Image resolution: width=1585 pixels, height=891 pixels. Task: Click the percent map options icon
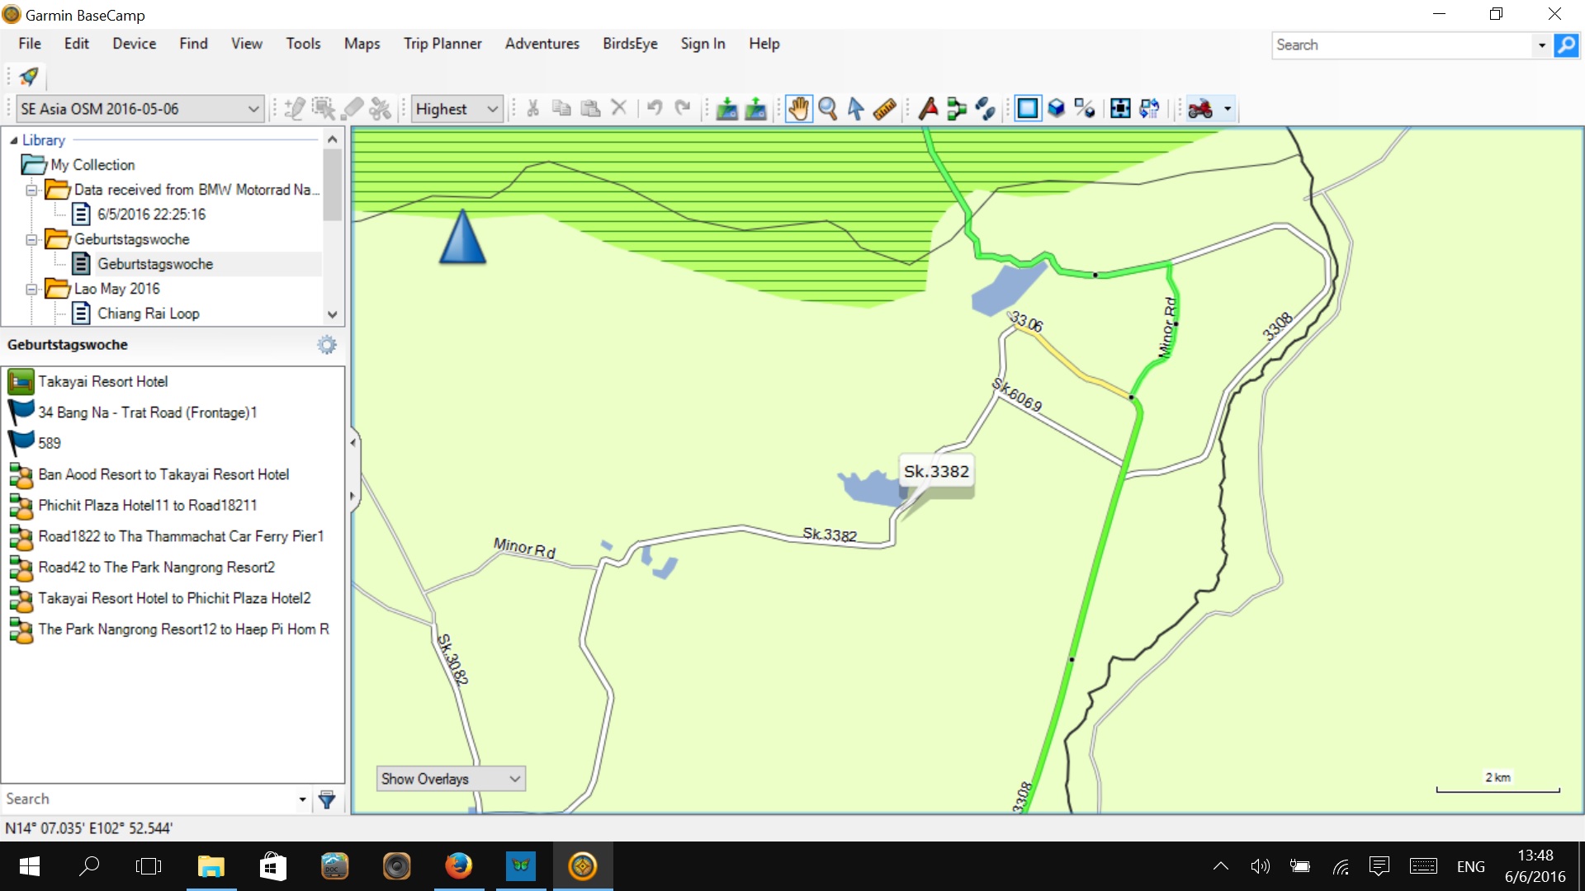pos(1085,109)
